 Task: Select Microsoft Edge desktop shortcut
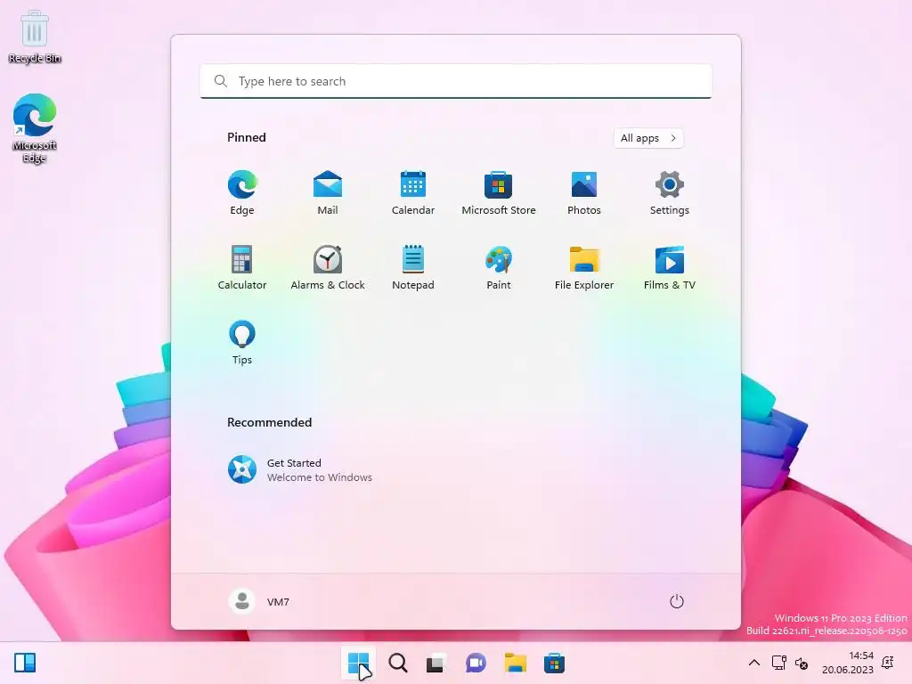(35, 128)
